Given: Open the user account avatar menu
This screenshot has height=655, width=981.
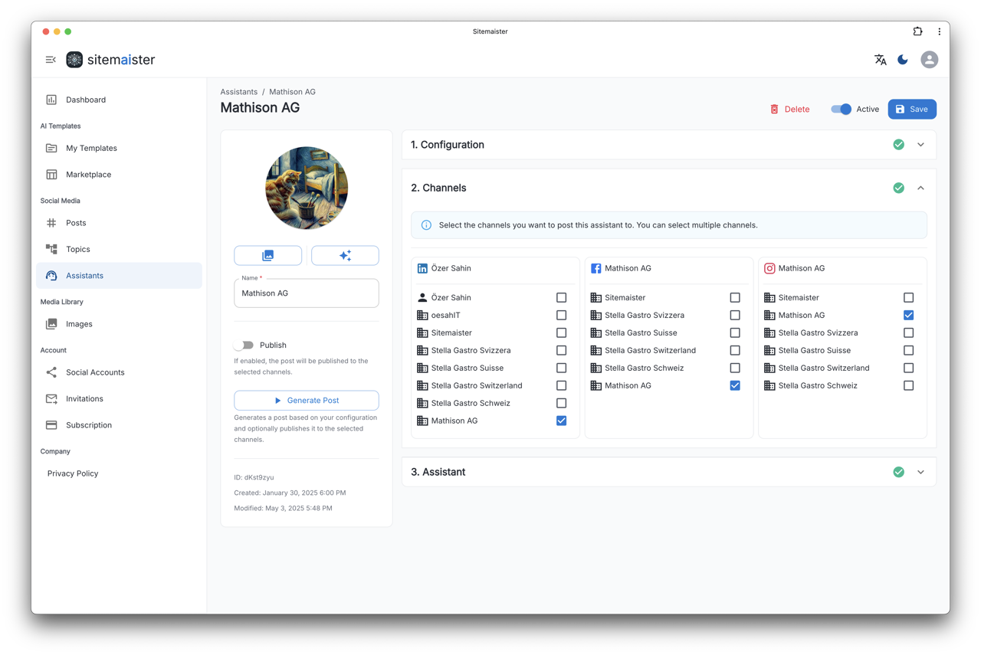Looking at the screenshot, I should coord(929,59).
